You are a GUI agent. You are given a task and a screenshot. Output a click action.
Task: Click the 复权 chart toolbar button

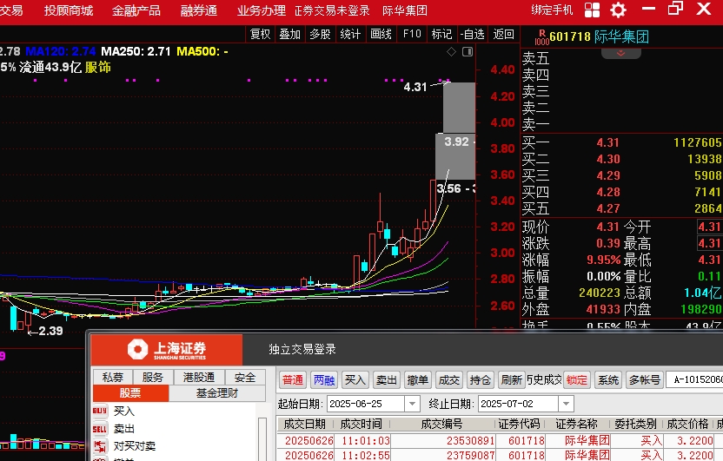click(x=260, y=34)
